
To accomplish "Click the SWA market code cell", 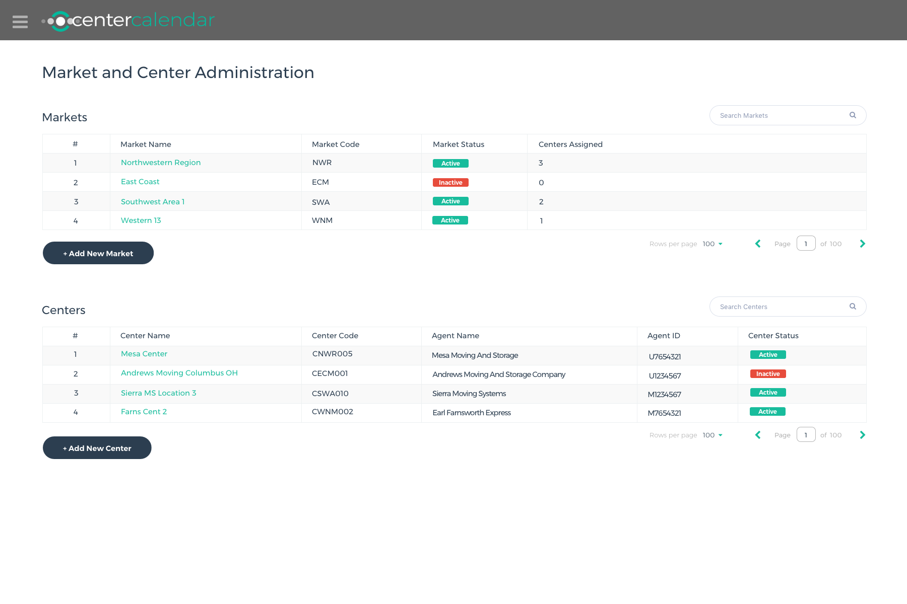I will [x=321, y=202].
